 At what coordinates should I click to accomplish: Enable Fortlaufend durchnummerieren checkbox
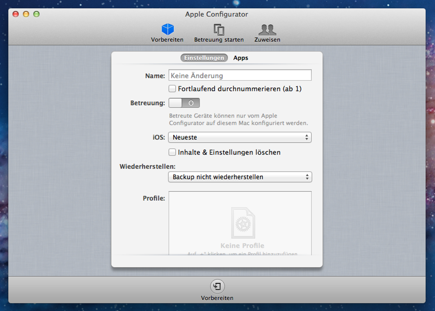point(172,89)
